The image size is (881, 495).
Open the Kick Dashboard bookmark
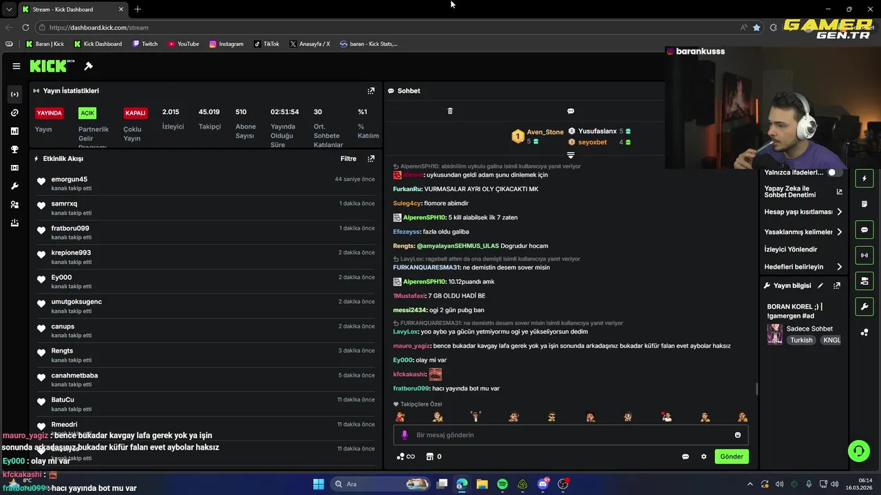98,44
